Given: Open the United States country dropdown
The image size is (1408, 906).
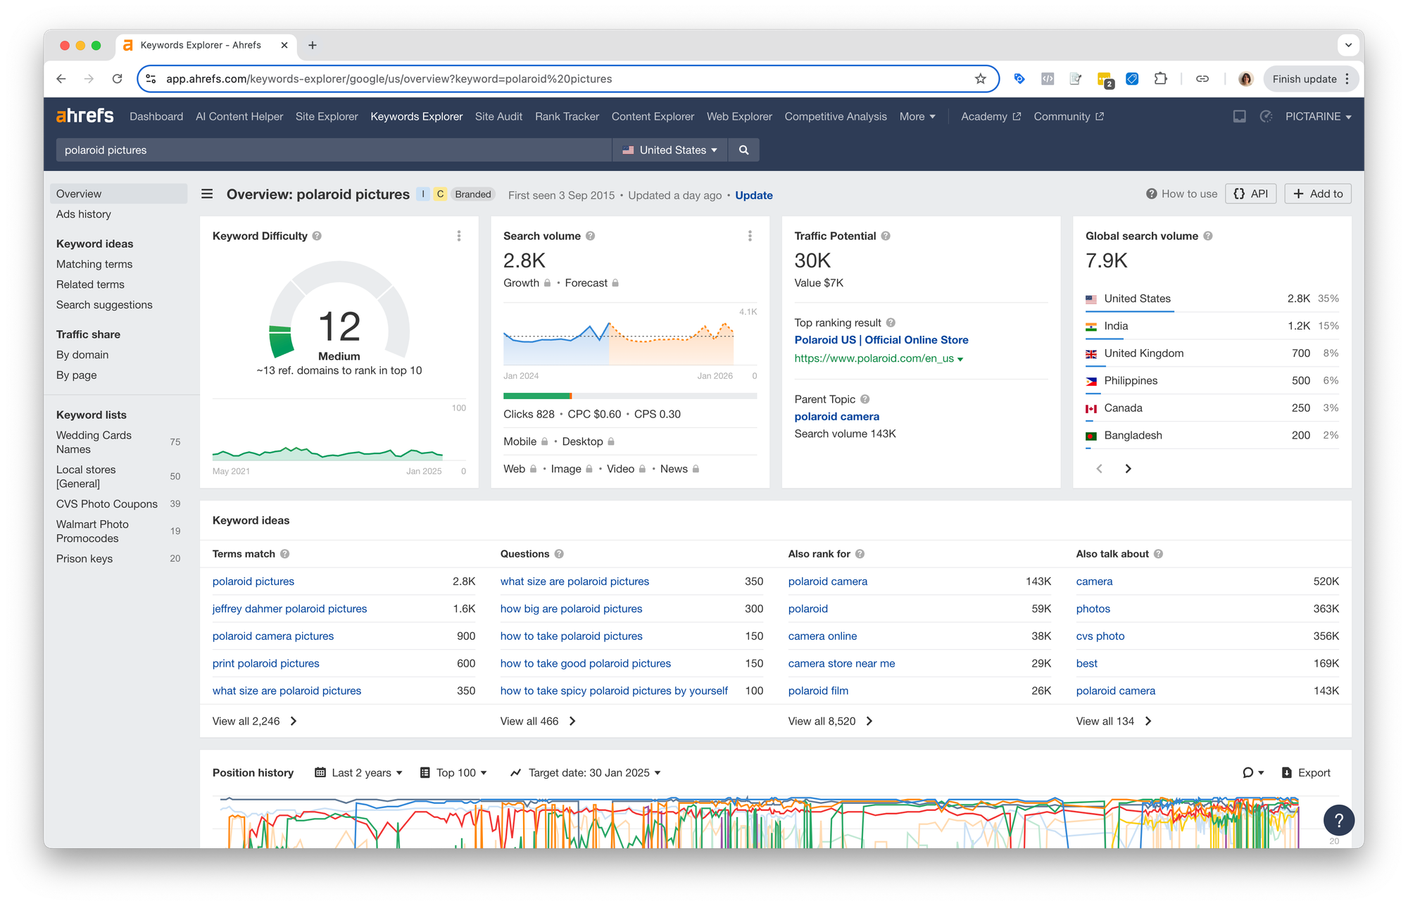Looking at the screenshot, I should [670, 150].
